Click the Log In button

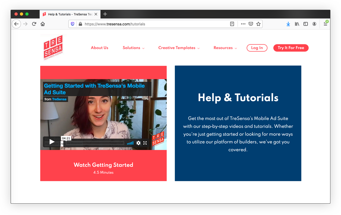[x=257, y=48]
